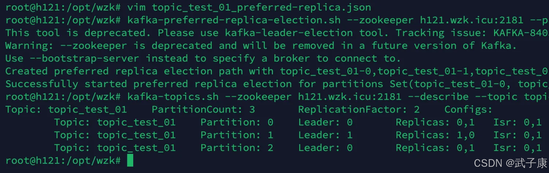Click the ReplicationFactor: 2 value
549x173 pixels.
tap(359, 109)
